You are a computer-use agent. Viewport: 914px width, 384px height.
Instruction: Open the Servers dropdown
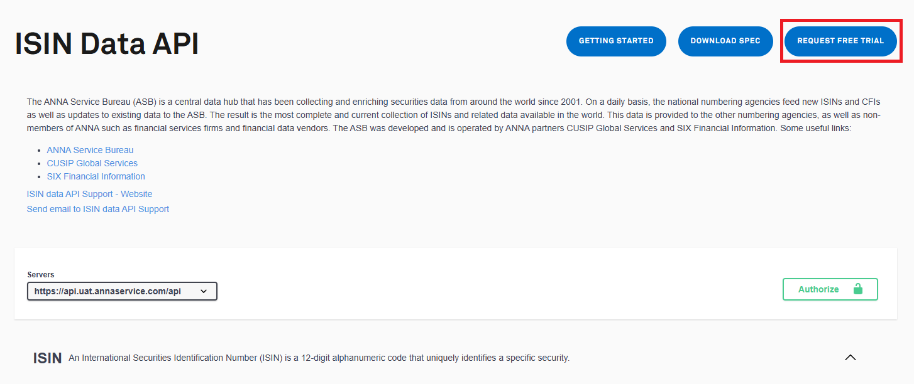point(122,291)
